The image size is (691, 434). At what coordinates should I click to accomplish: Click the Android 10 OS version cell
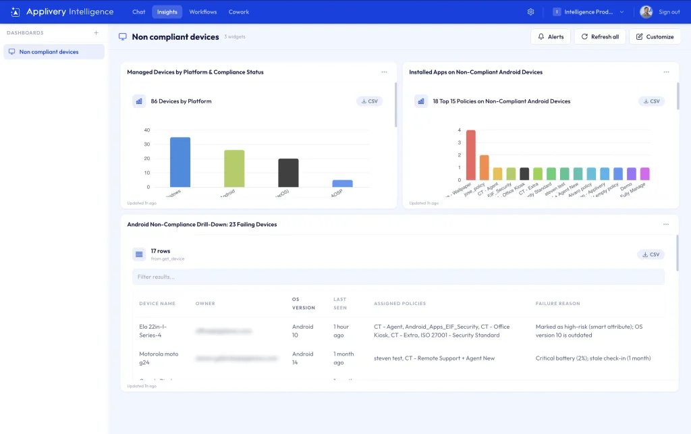click(303, 331)
